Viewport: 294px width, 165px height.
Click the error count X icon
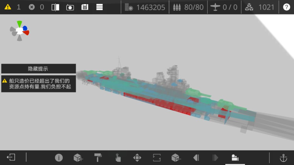tap(32, 7)
